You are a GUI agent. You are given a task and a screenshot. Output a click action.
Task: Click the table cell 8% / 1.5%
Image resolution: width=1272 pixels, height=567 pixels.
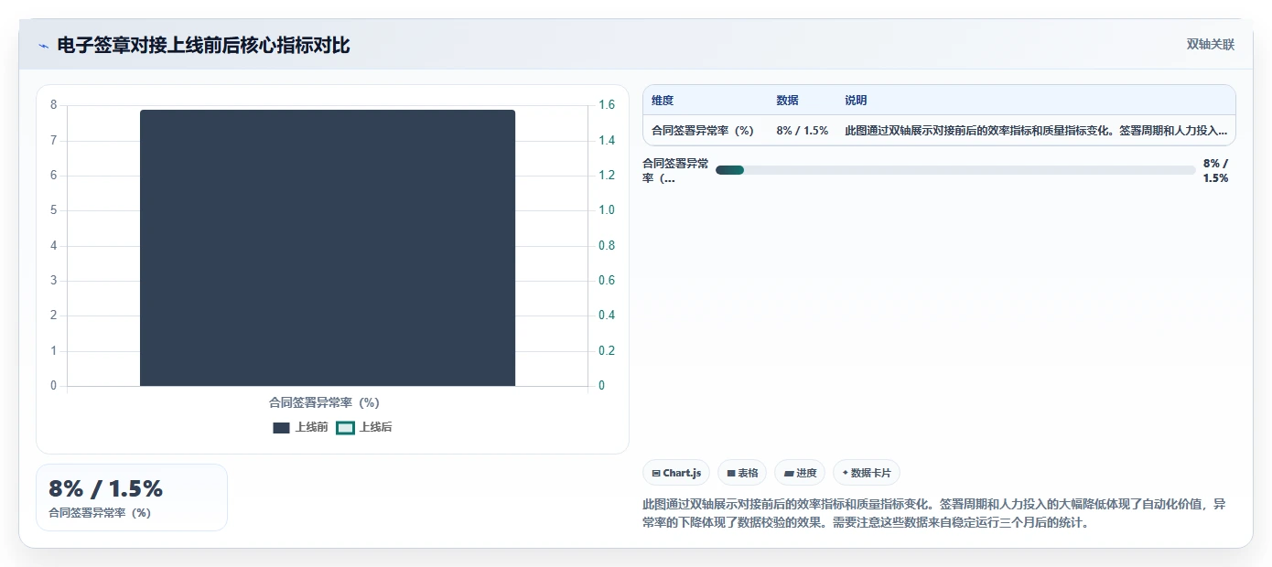(x=802, y=131)
